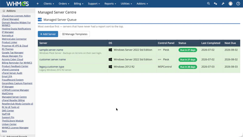This screenshot has height=137, width=243.
Task: Click the Add Server button
Action: tap(48, 34)
